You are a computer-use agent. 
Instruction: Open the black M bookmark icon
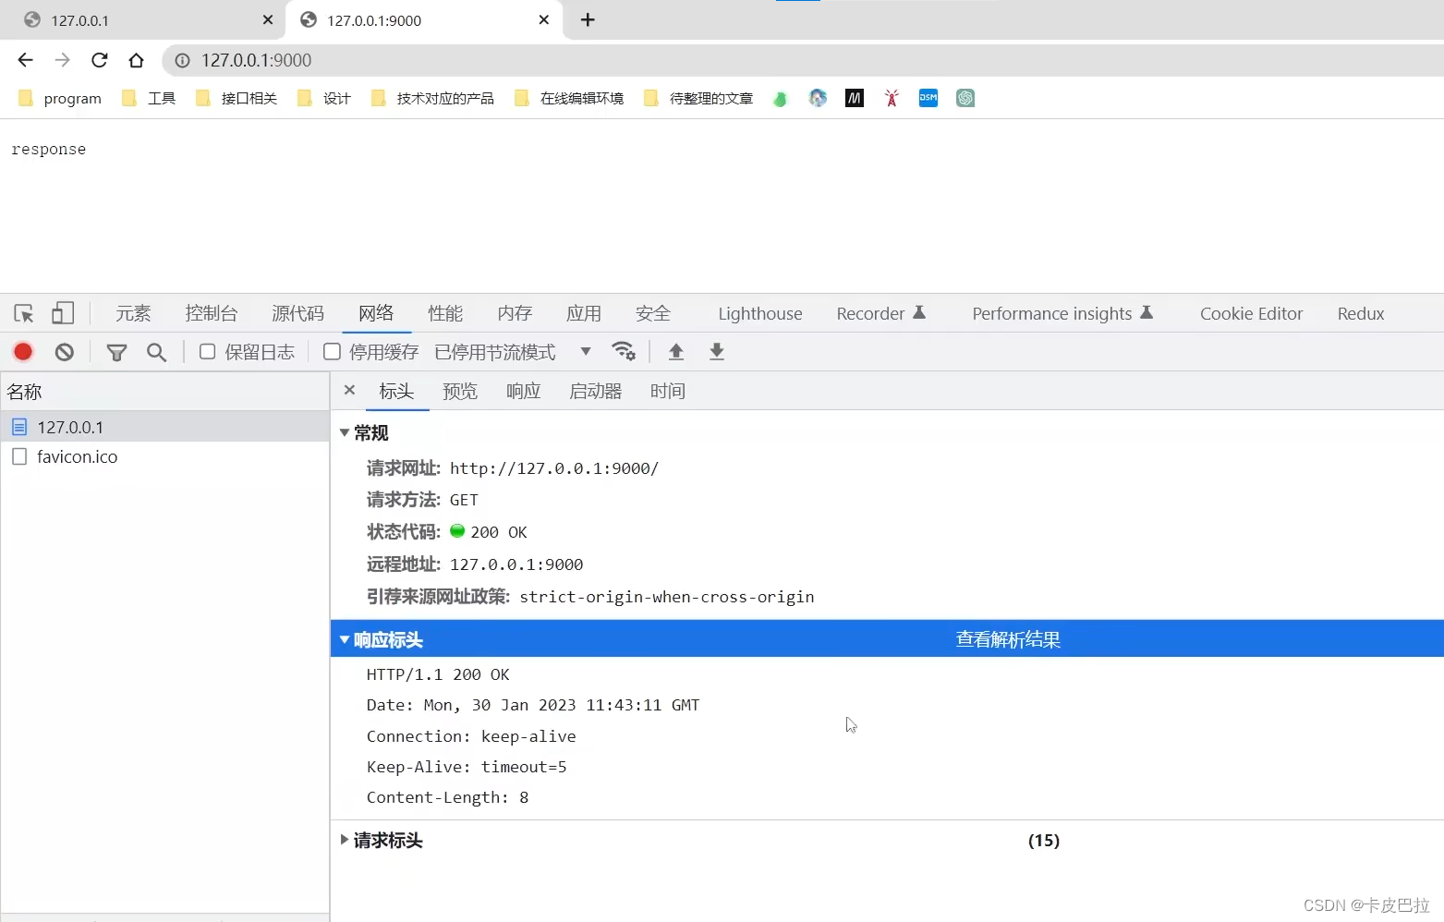point(855,98)
